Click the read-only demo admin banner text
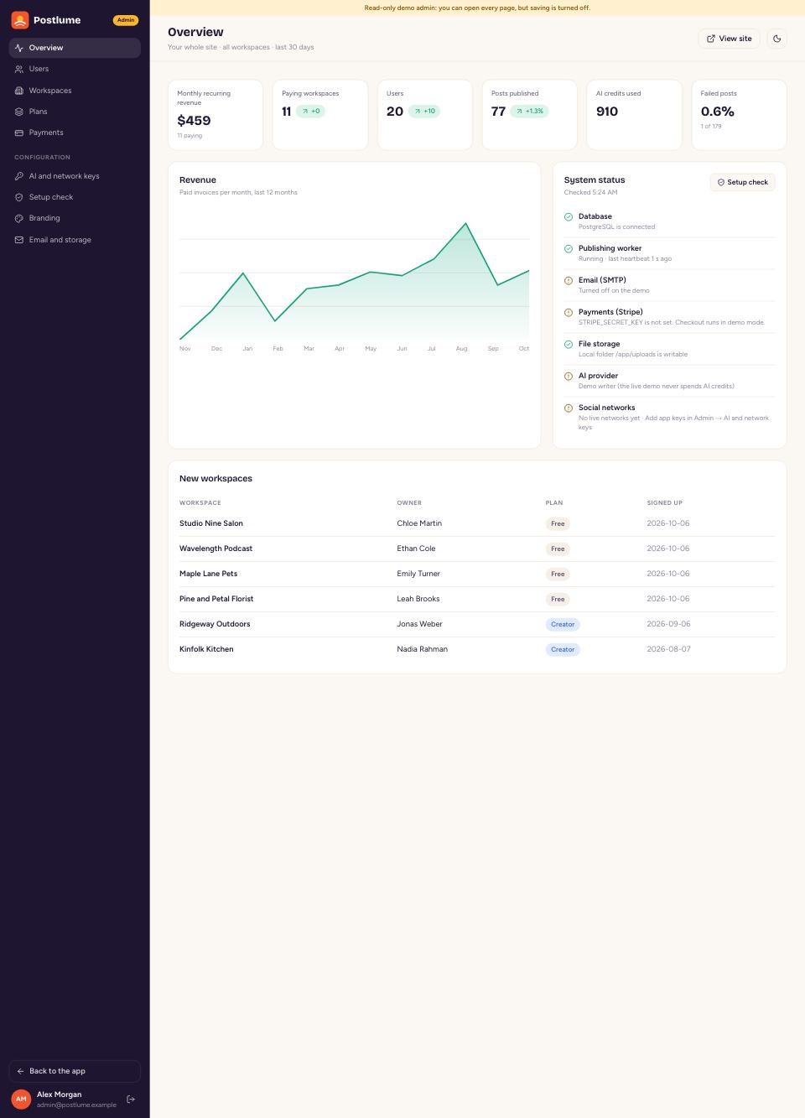Viewport: 805px width, 1118px height. (x=477, y=8)
